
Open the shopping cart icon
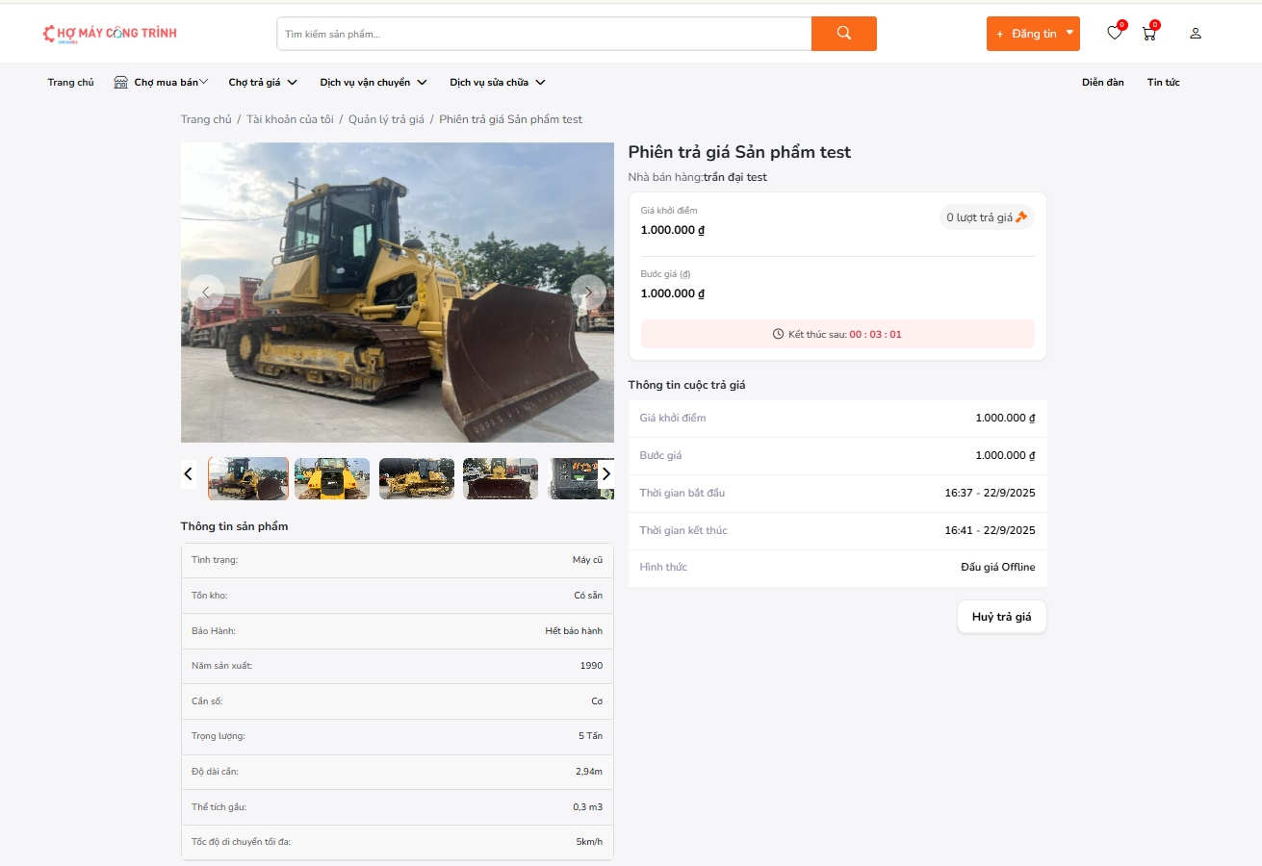1148,34
